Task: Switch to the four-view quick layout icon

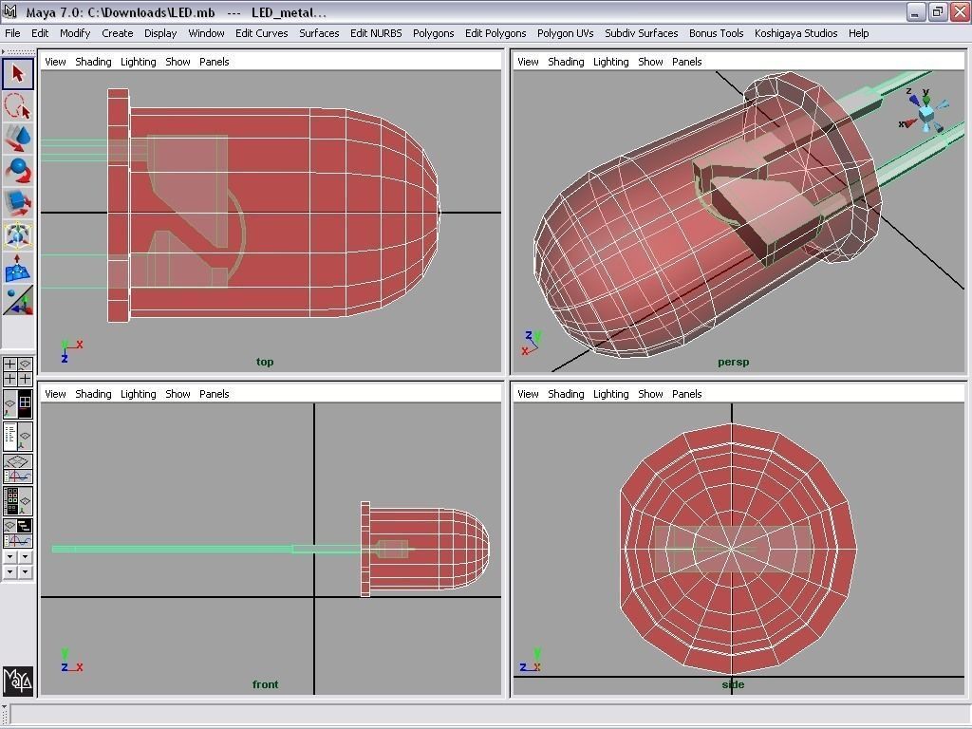Action: click(x=17, y=371)
